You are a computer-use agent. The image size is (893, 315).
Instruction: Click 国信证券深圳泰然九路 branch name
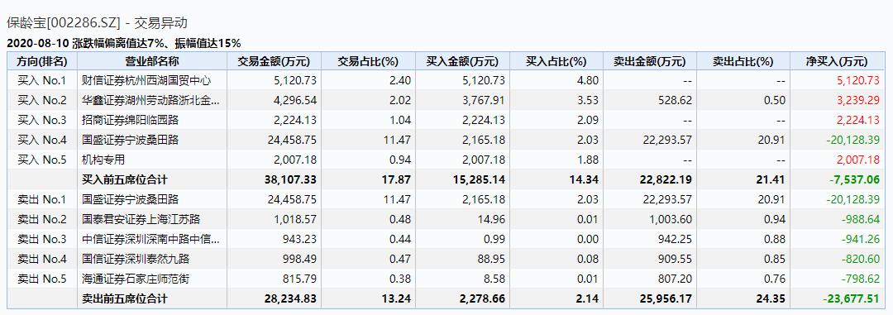pyautogui.click(x=136, y=259)
